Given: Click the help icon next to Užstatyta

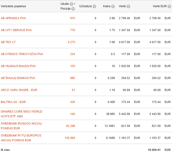Looking at the screenshot, I should pyautogui.click(x=94, y=6).
